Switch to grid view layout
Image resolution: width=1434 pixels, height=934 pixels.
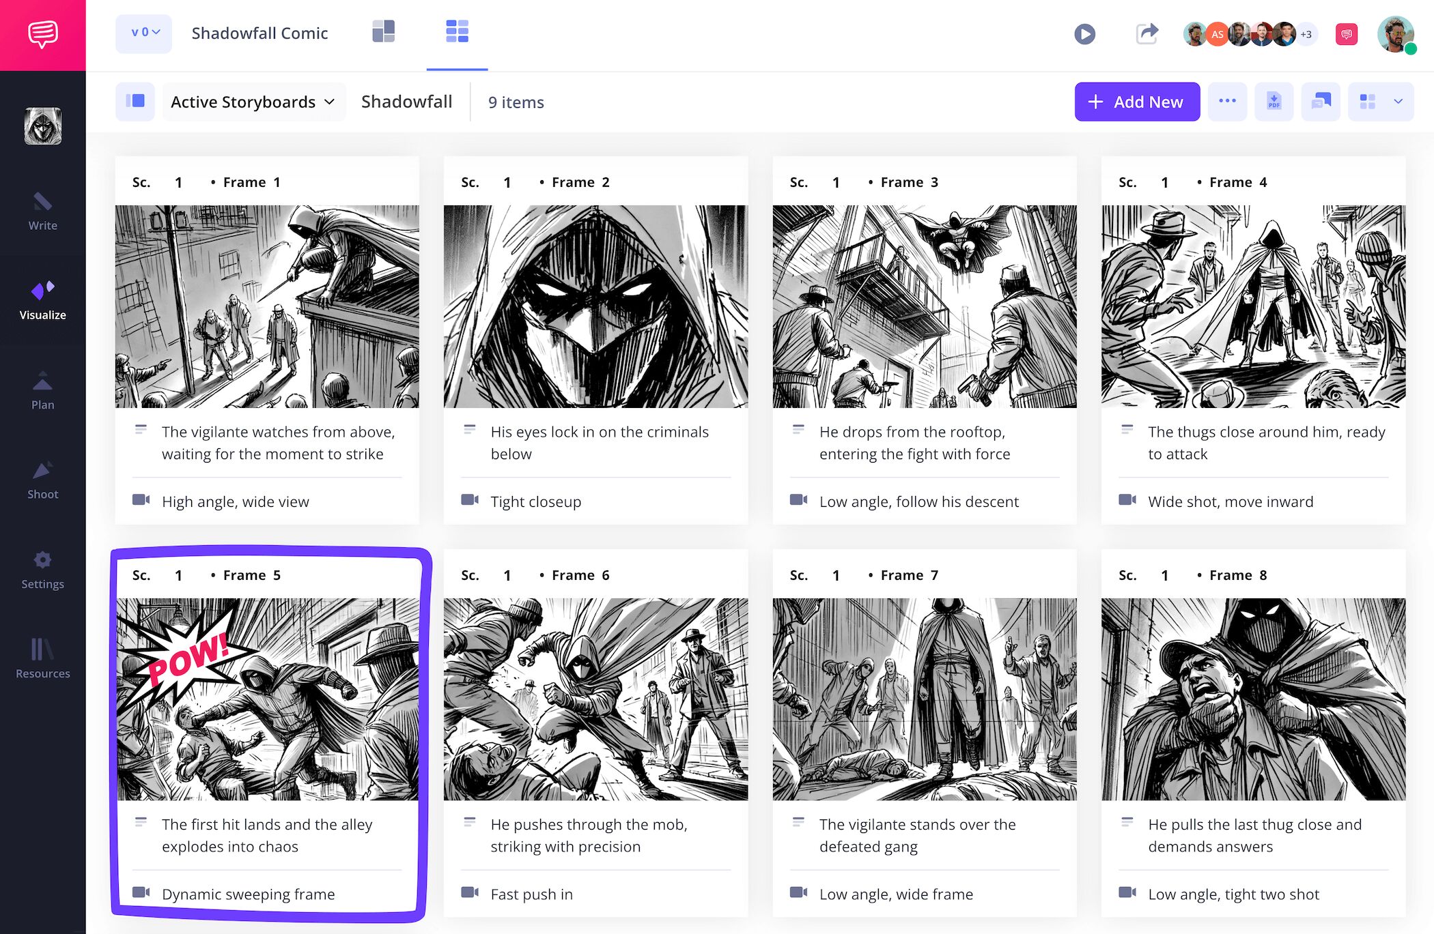pyautogui.click(x=458, y=31)
